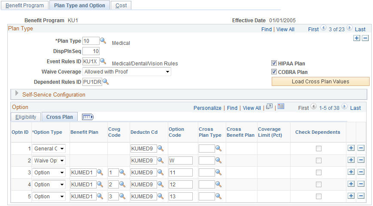
Task: Switch to the Cost tab
Action: (x=121, y=5)
